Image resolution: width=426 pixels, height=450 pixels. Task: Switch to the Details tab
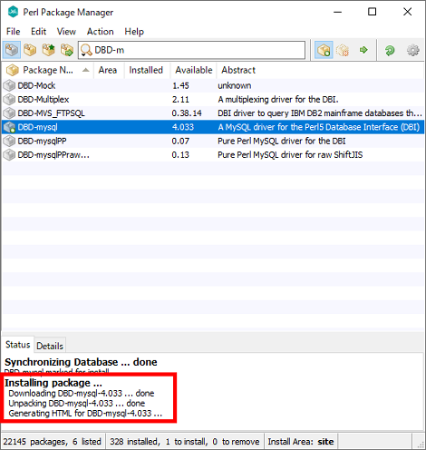click(x=50, y=346)
